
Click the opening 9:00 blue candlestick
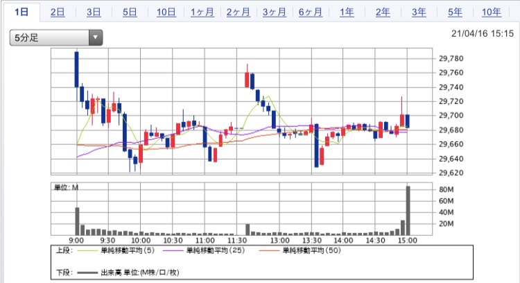pyautogui.click(x=76, y=69)
